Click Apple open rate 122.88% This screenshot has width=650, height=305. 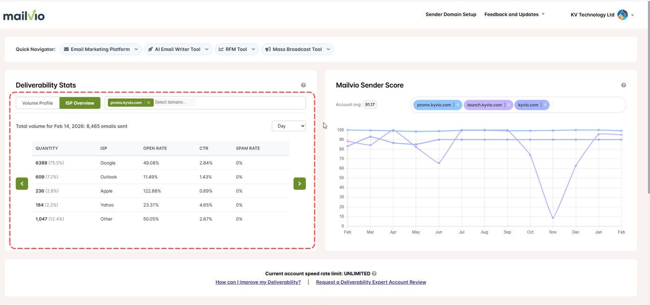152,191
